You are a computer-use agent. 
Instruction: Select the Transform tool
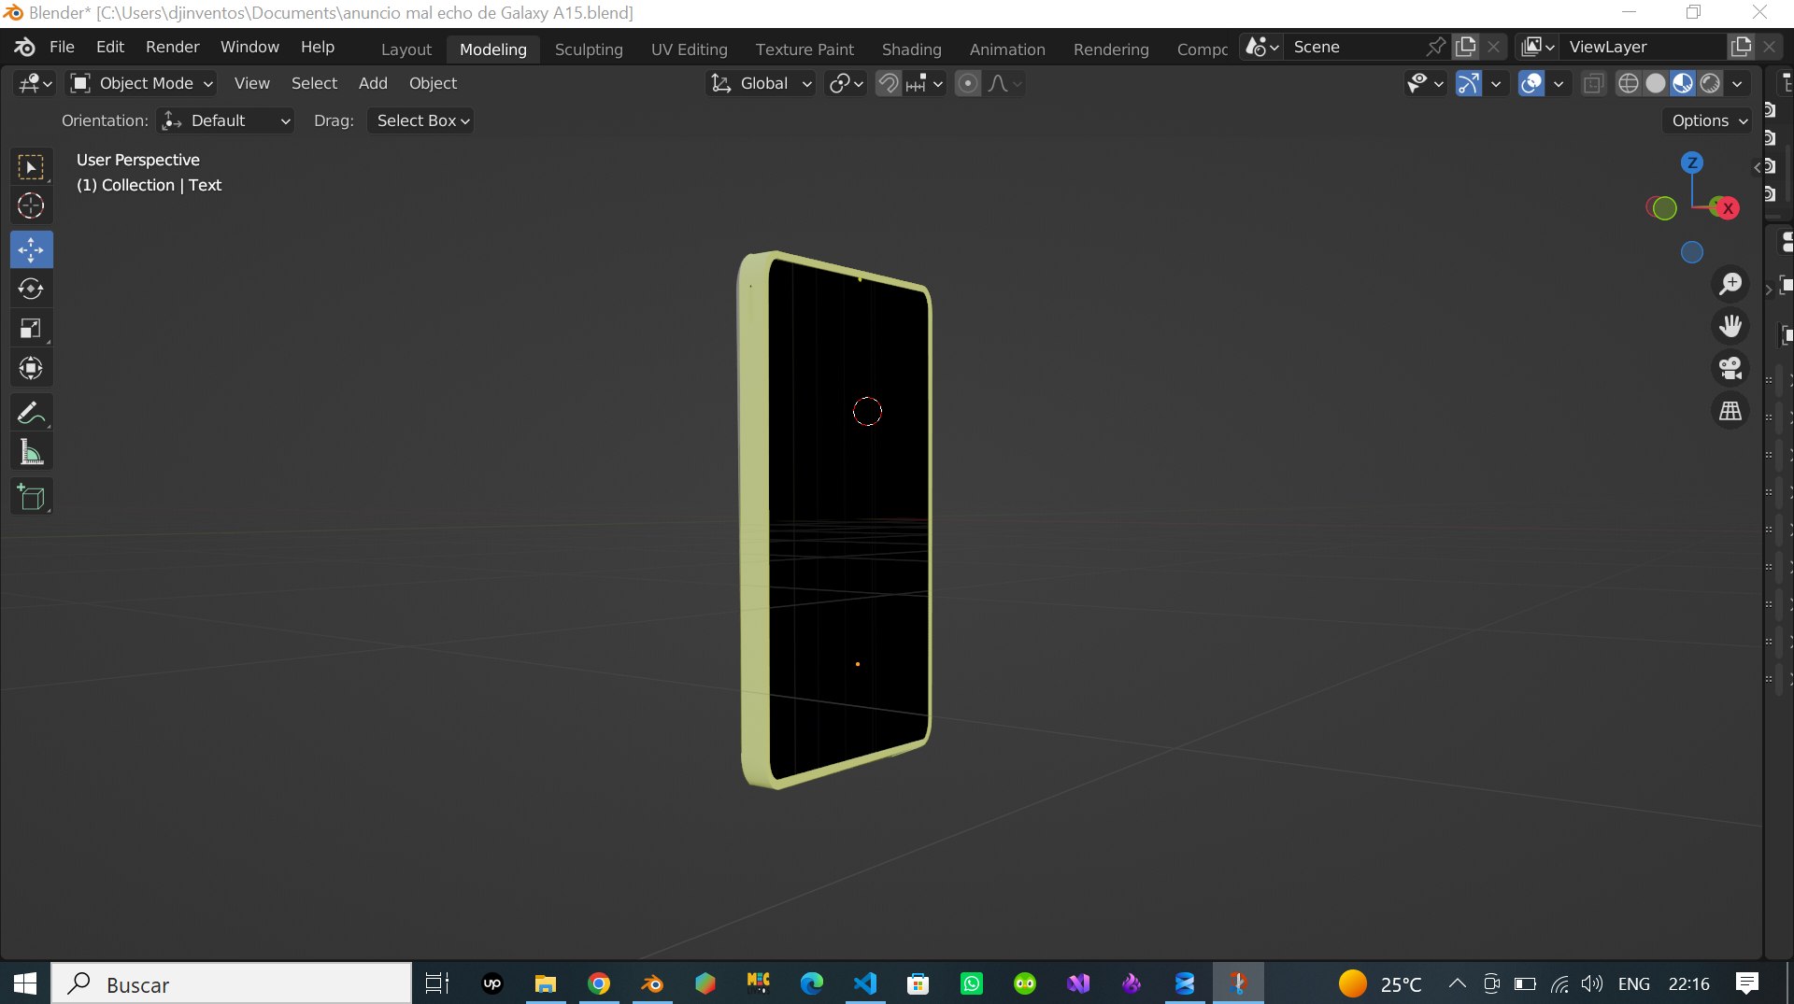(x=31, y=368)
